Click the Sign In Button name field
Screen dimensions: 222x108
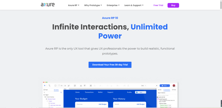pyautogui.click(x=167, y=93)
